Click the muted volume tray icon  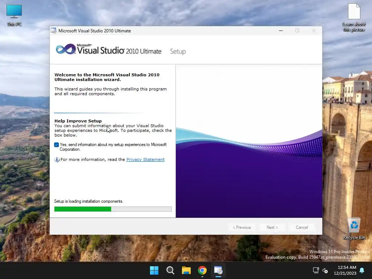325,270
